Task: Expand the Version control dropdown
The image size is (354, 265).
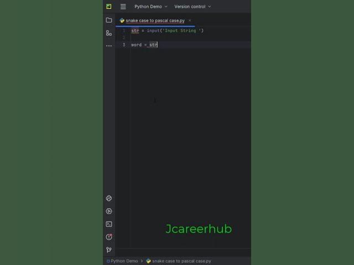Action: coord(192,7)
